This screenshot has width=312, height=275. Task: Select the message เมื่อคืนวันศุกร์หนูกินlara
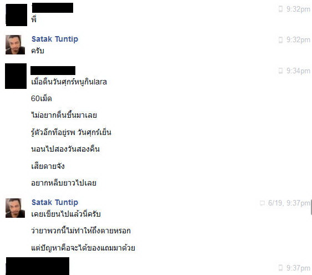tap(69, 82)
